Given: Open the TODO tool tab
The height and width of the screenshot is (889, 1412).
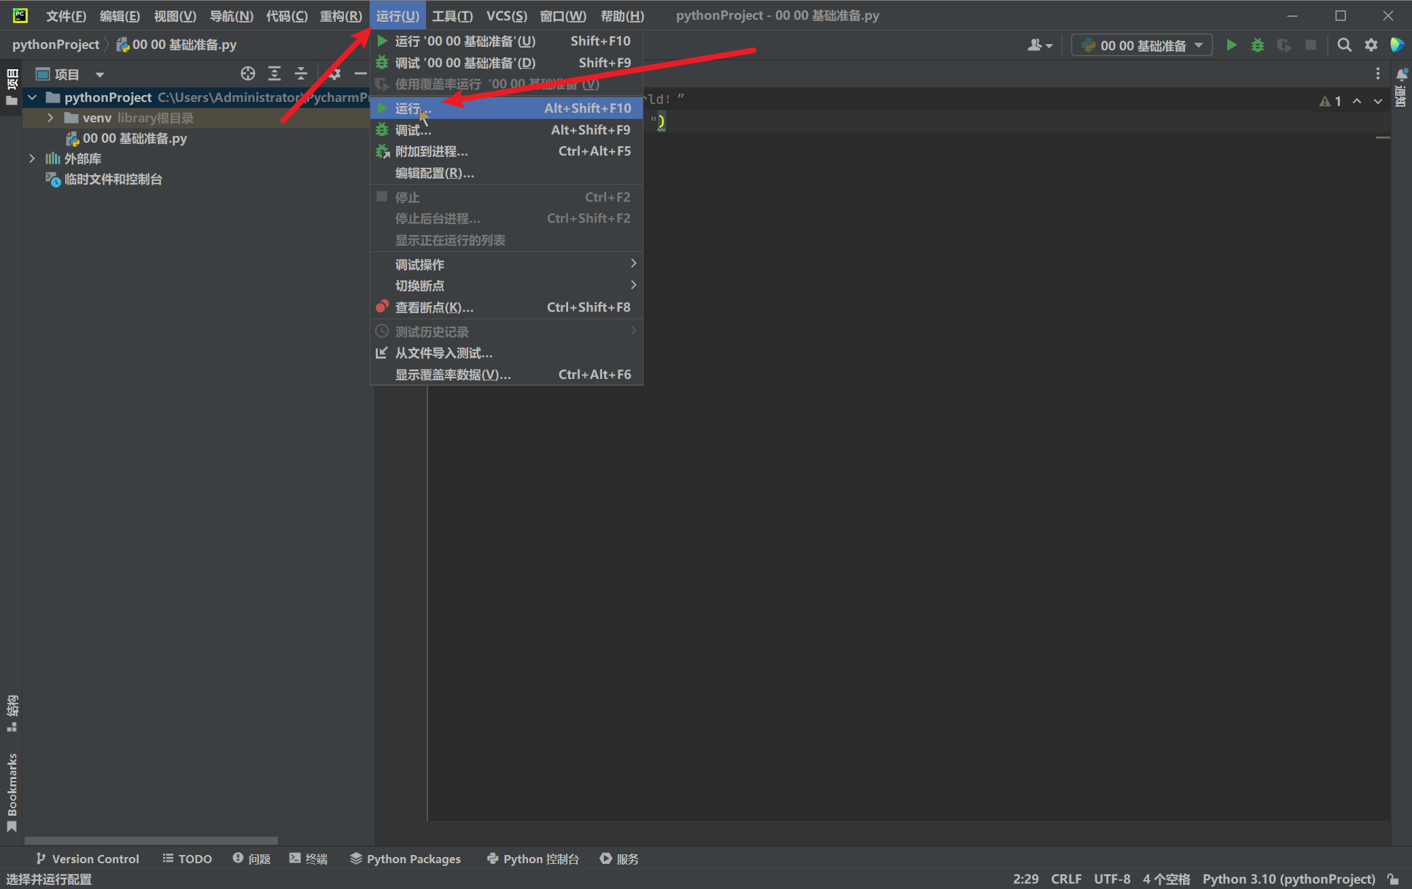Looking at the screenshot, I should click(x=188, y=858).
